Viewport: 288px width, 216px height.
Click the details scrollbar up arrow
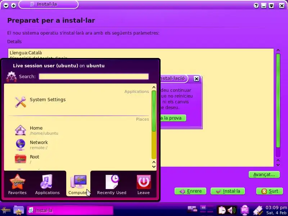[278, 50]
